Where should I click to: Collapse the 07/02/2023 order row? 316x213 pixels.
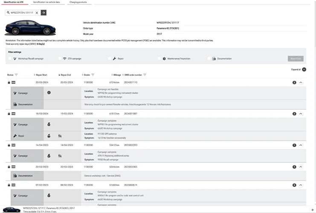pos(301,185)
